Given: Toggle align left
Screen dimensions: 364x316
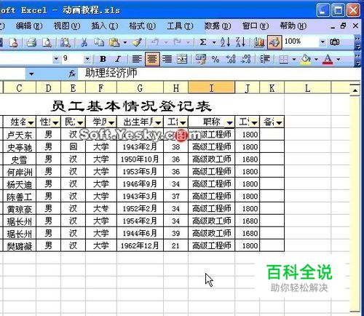Looking at the screenshot, I should click(137, 59).
